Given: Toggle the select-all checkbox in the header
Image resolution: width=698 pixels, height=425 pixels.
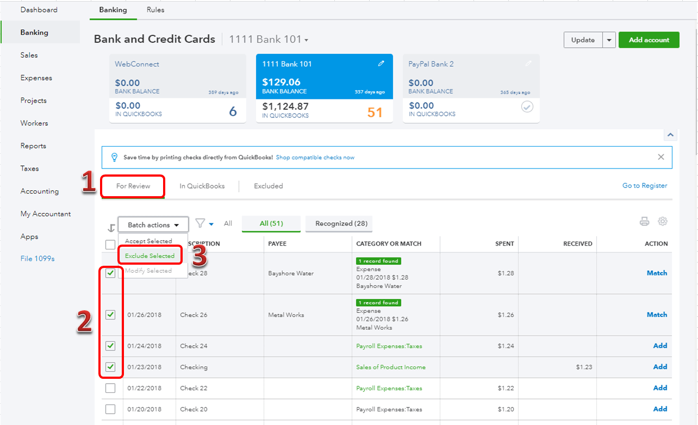Looking at the screenshot, I should pyautogui.click(x=110, y=244).
